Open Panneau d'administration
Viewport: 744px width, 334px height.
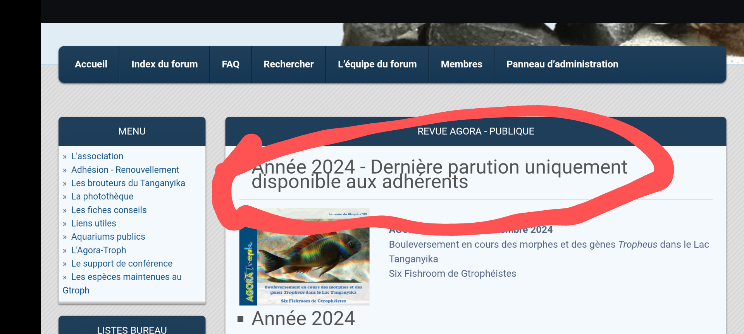(562, 64)
